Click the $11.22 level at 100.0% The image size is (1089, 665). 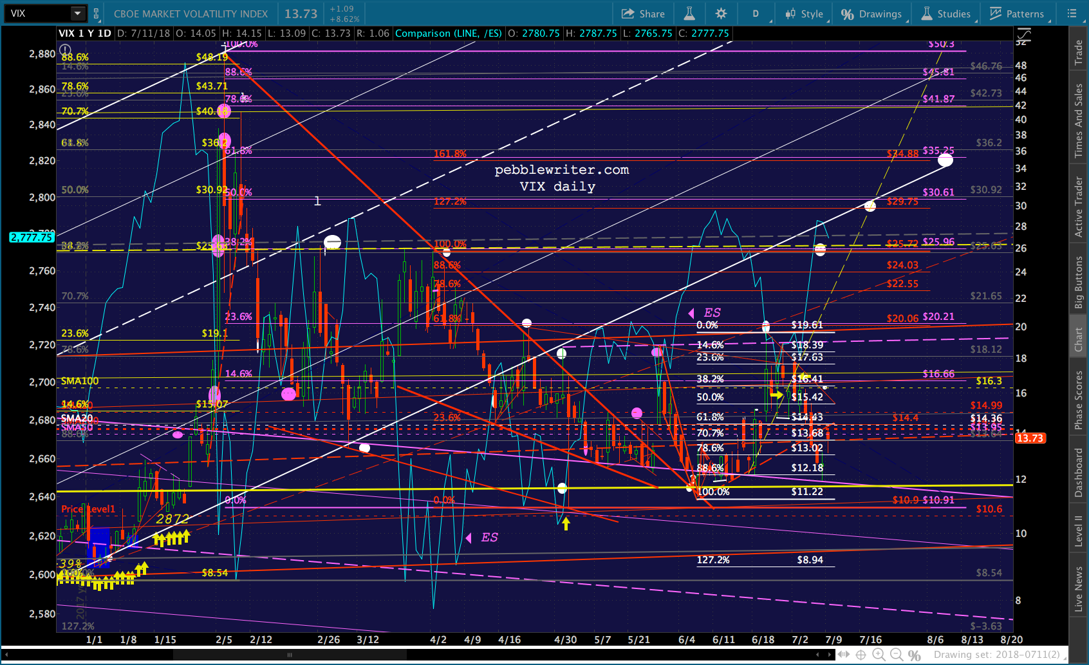coord(807,492)
